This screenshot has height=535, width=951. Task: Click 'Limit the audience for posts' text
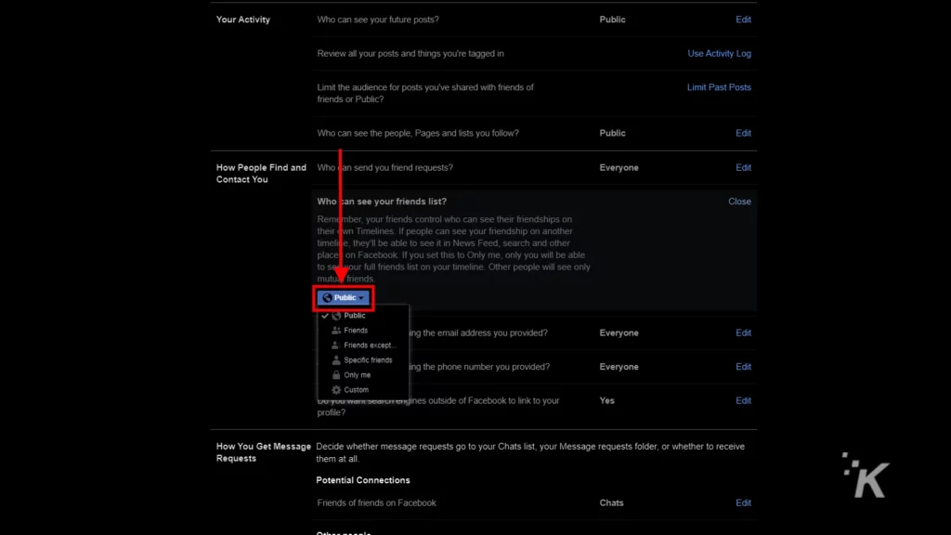tap(425, 94)
